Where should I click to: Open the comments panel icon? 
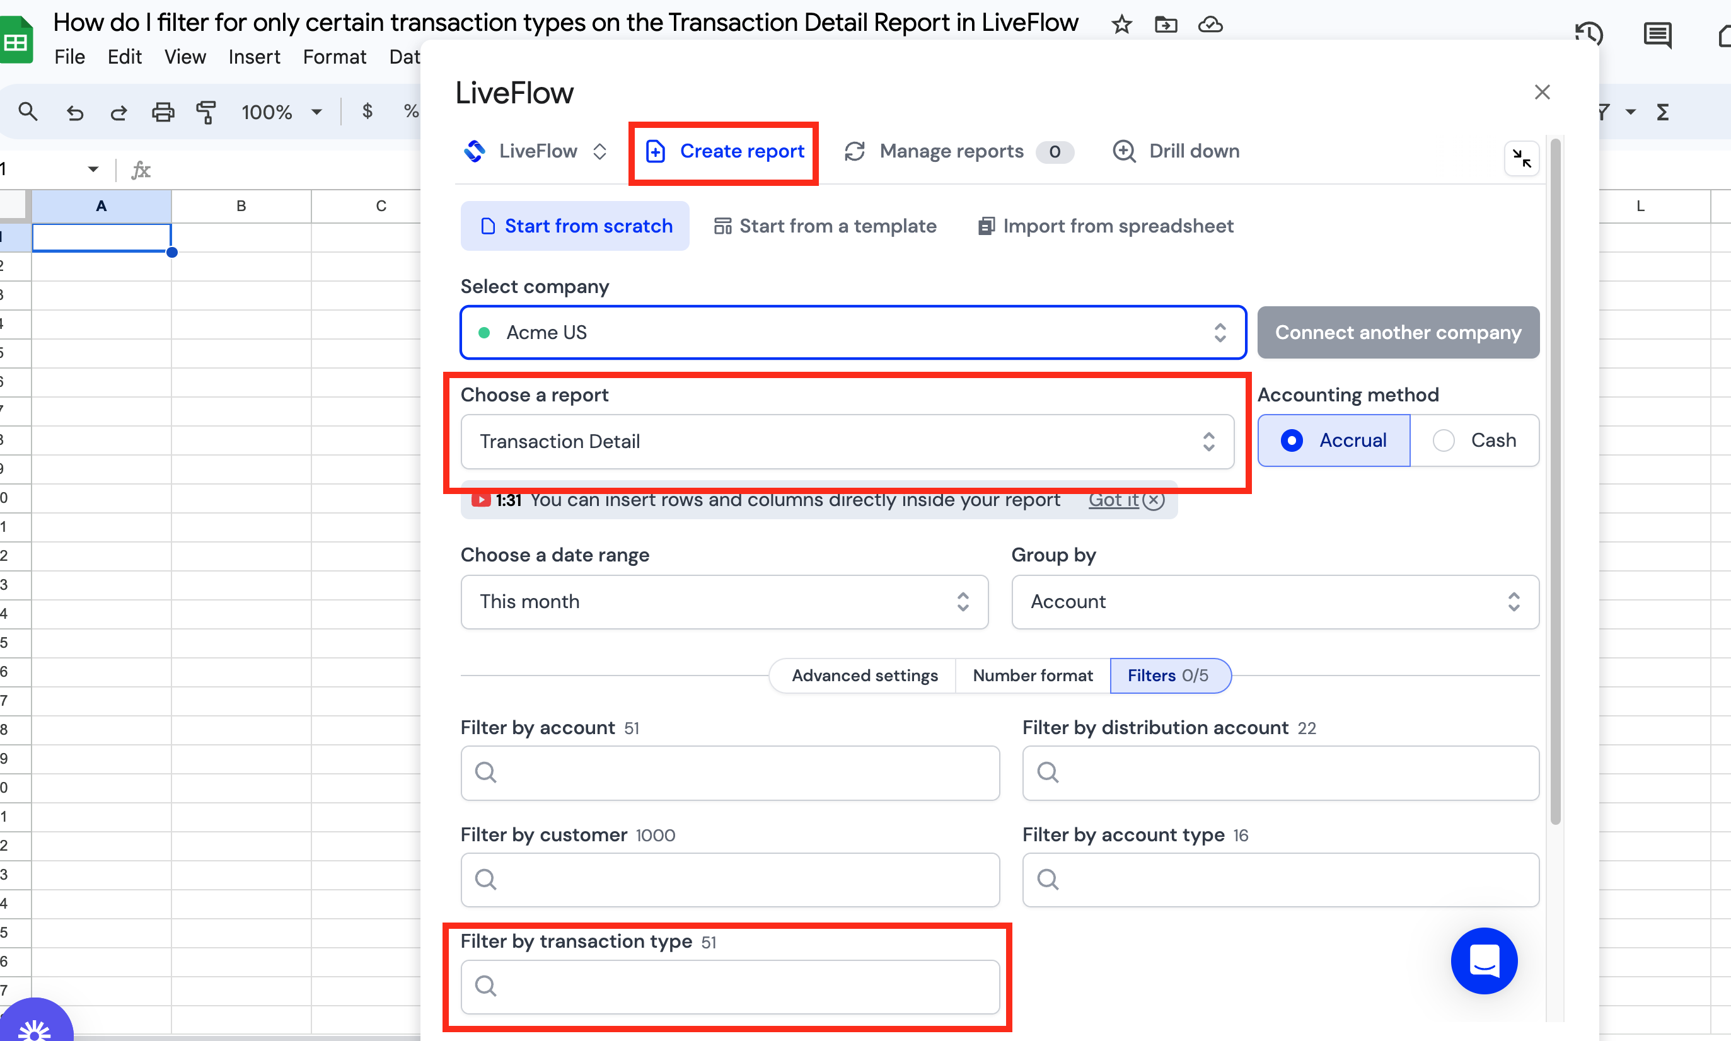[1657, 35]
